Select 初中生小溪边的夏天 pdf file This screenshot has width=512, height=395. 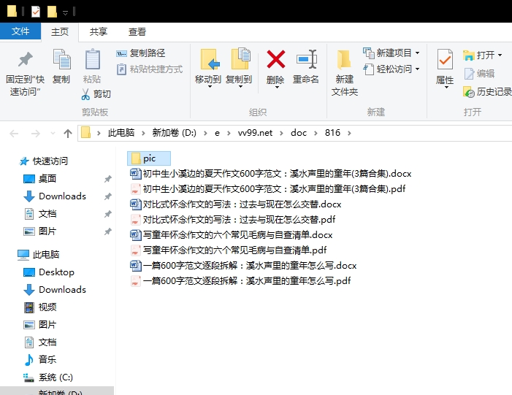268,188
